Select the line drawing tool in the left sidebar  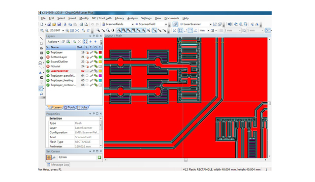[41, 38]
